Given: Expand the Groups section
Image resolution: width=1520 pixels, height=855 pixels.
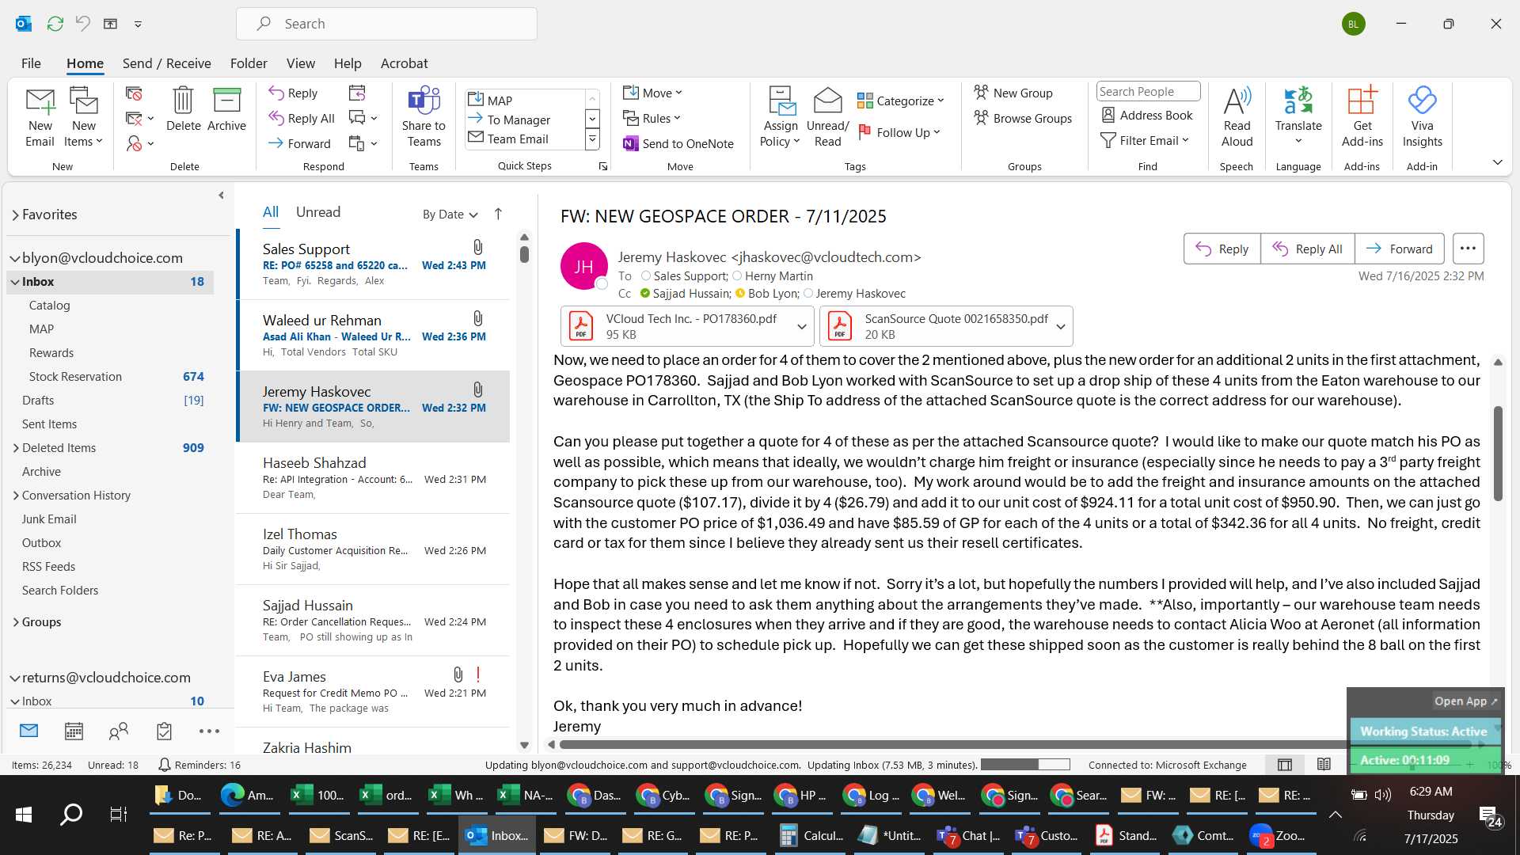Looking at the screenshot, I should click(16, 622).
